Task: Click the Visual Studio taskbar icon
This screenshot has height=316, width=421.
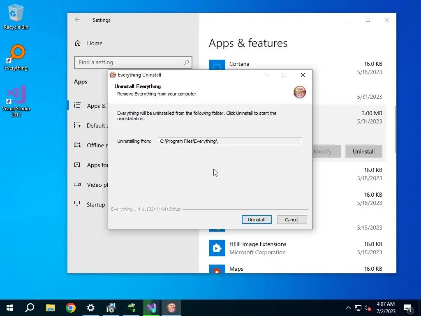Action: tap(151, 308)
